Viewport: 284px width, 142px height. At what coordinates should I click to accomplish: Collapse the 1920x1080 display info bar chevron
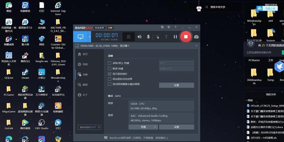(x=197, y=46)
